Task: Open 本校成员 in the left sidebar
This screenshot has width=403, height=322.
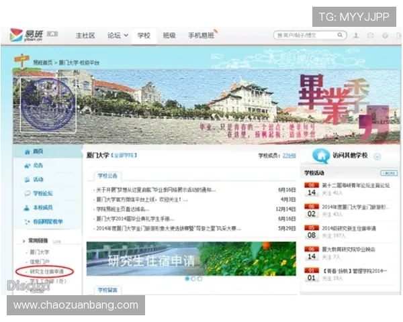Action: pyautogui.click(x=43, y=208)
